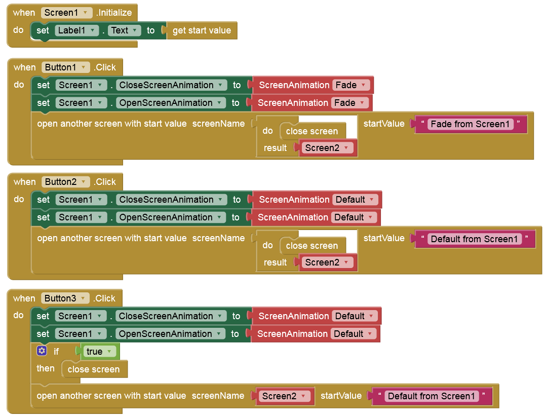
Task: Open Screen2 dropdown in Button3.Click screenName socket
Action: (x=284, y=396)
